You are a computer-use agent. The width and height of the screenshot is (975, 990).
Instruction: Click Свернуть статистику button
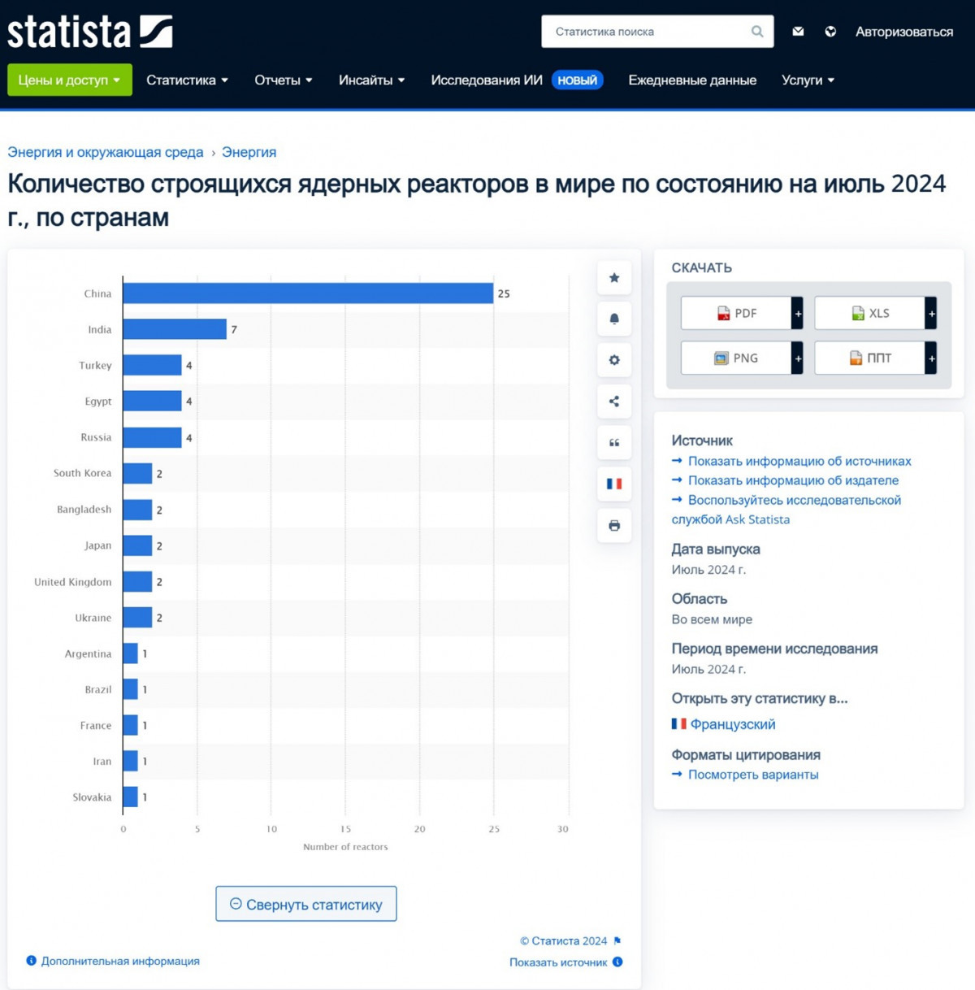pyautogui.click(x=306, y=904)
